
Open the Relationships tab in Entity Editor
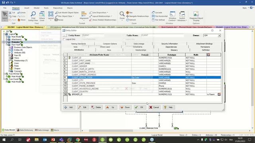141,50
